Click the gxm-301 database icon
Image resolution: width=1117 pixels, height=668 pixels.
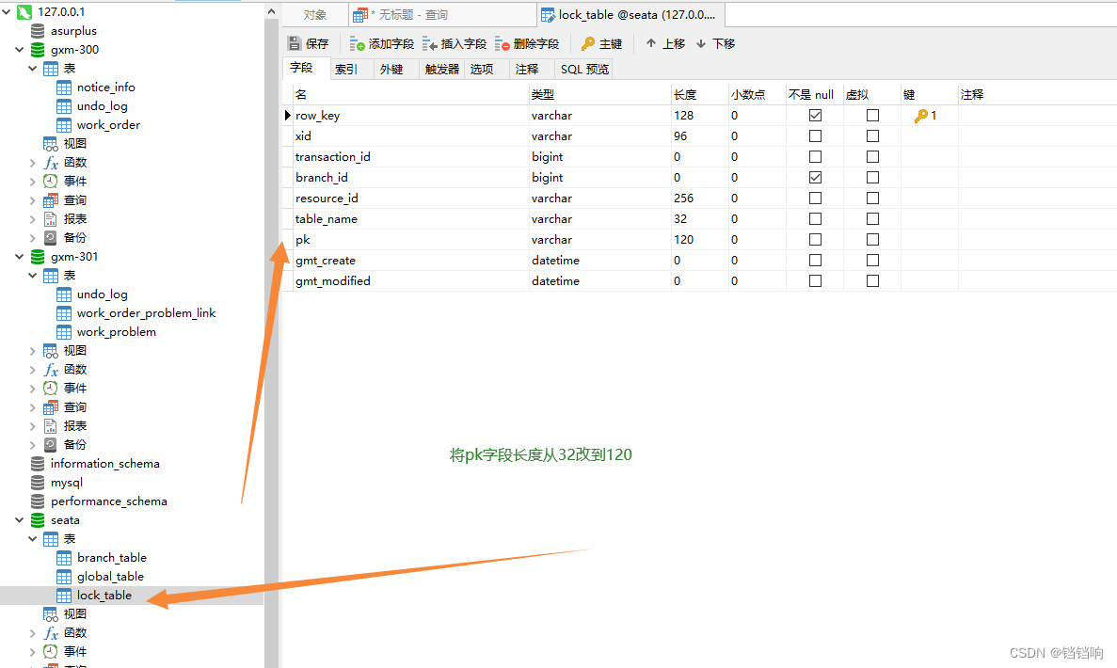click(38, 257)
